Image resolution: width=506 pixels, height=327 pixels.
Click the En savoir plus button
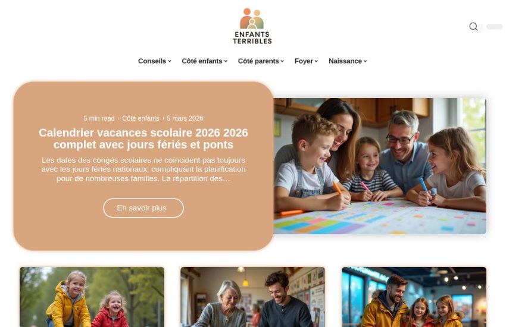(x=143, y=208)
